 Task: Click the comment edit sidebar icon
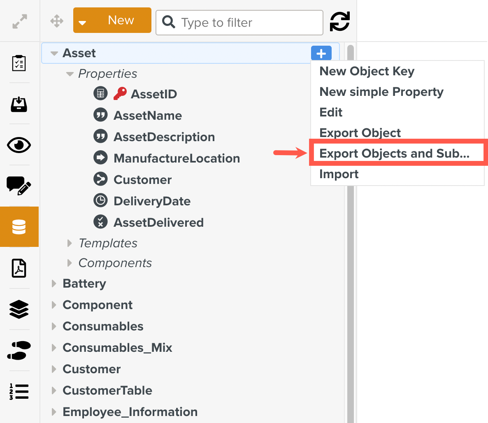pos(19,186)
